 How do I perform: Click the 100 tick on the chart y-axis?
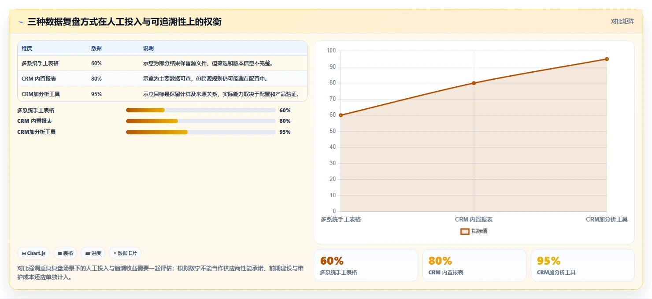coord(331,51)
